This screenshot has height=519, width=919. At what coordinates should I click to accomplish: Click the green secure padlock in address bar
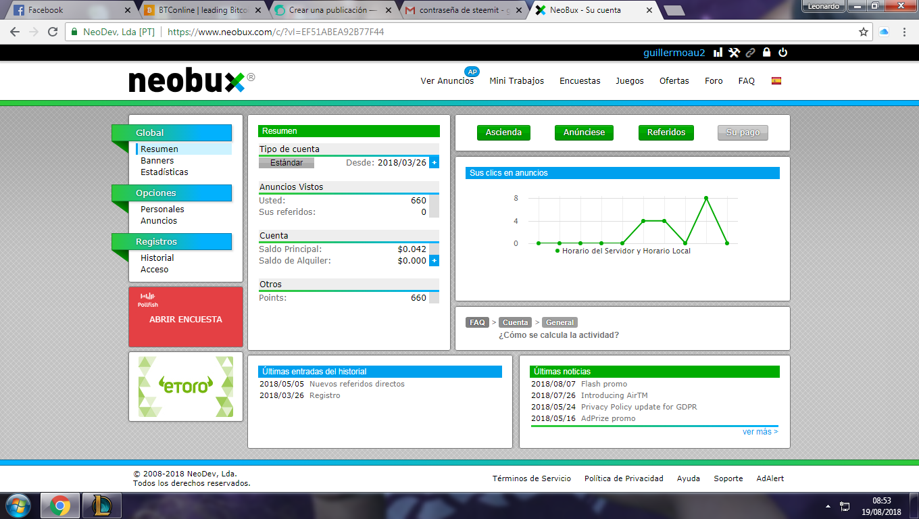(74, 32)
